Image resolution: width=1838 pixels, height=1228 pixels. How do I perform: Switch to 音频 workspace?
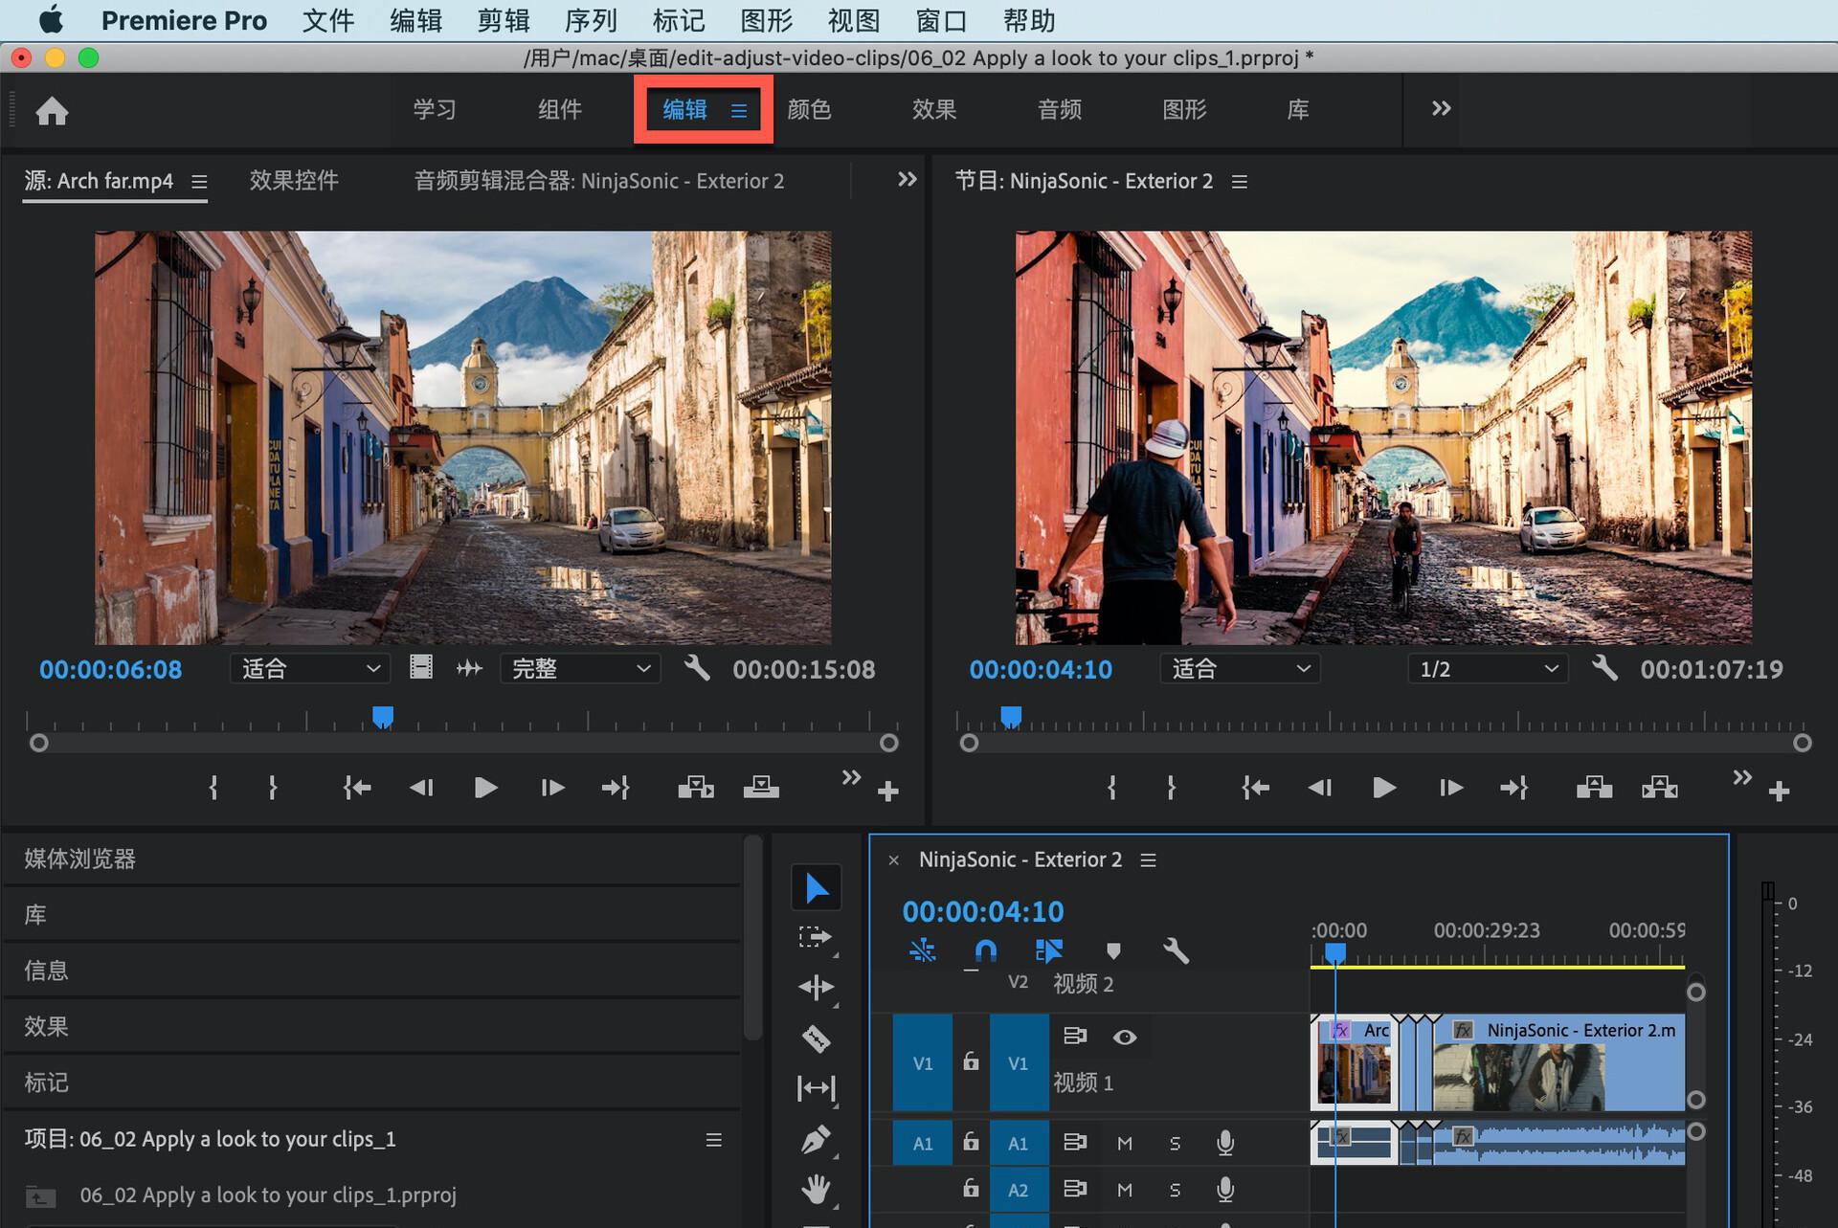(x=1060, y=109)
